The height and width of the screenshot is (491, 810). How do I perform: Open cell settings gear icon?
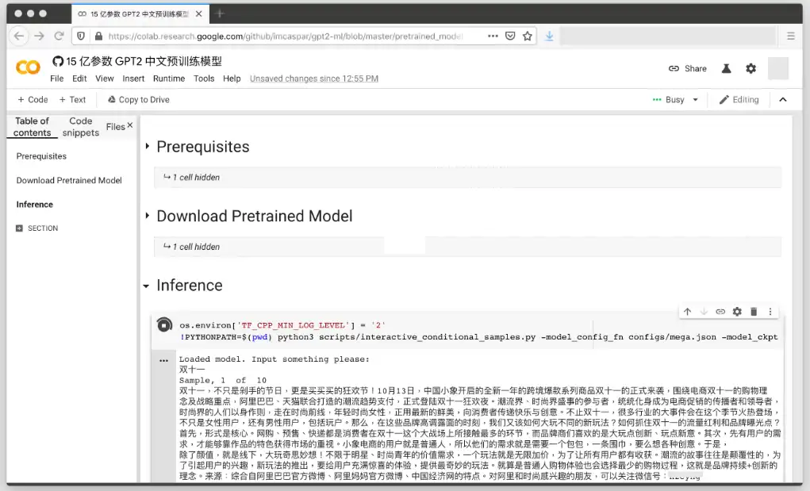tap(737, 312)
